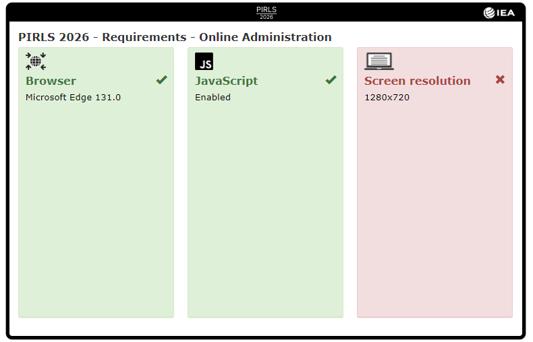Click white page area beneath the cards

pyautogui.click(x=266, y=327)
